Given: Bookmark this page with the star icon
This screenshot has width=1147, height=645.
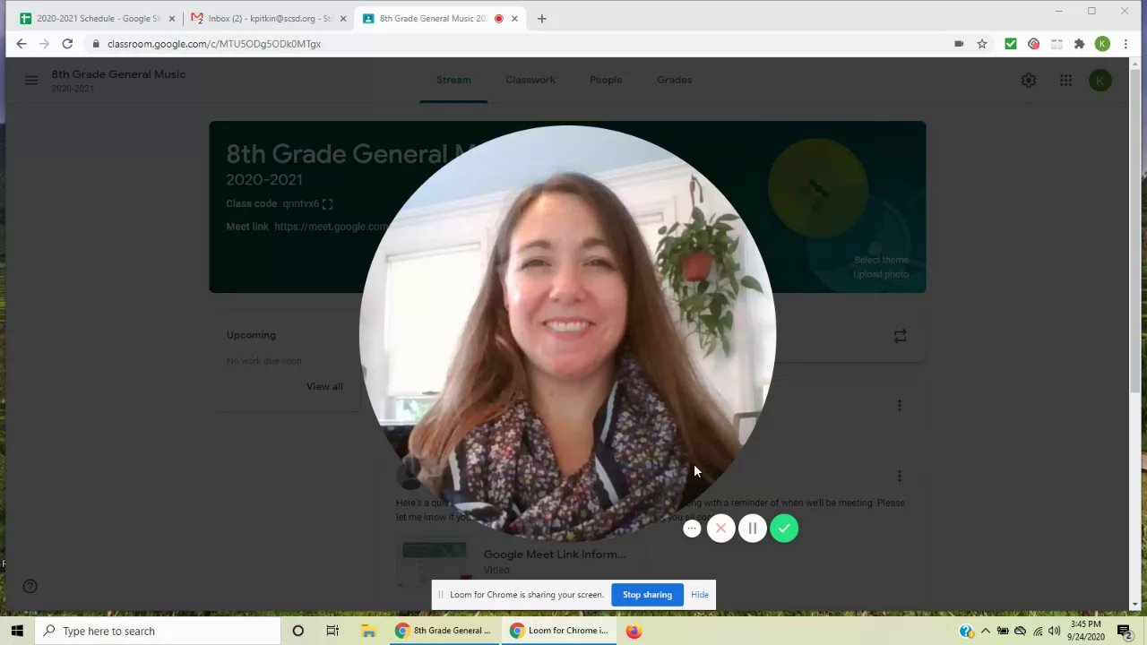Looking at the screenshot, I should [x=982, y=44].
